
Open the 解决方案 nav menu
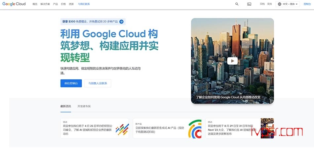45,4
